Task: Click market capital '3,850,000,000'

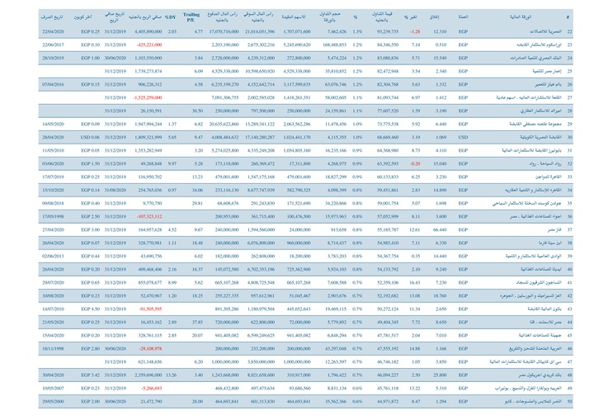Action: [261, 362]
